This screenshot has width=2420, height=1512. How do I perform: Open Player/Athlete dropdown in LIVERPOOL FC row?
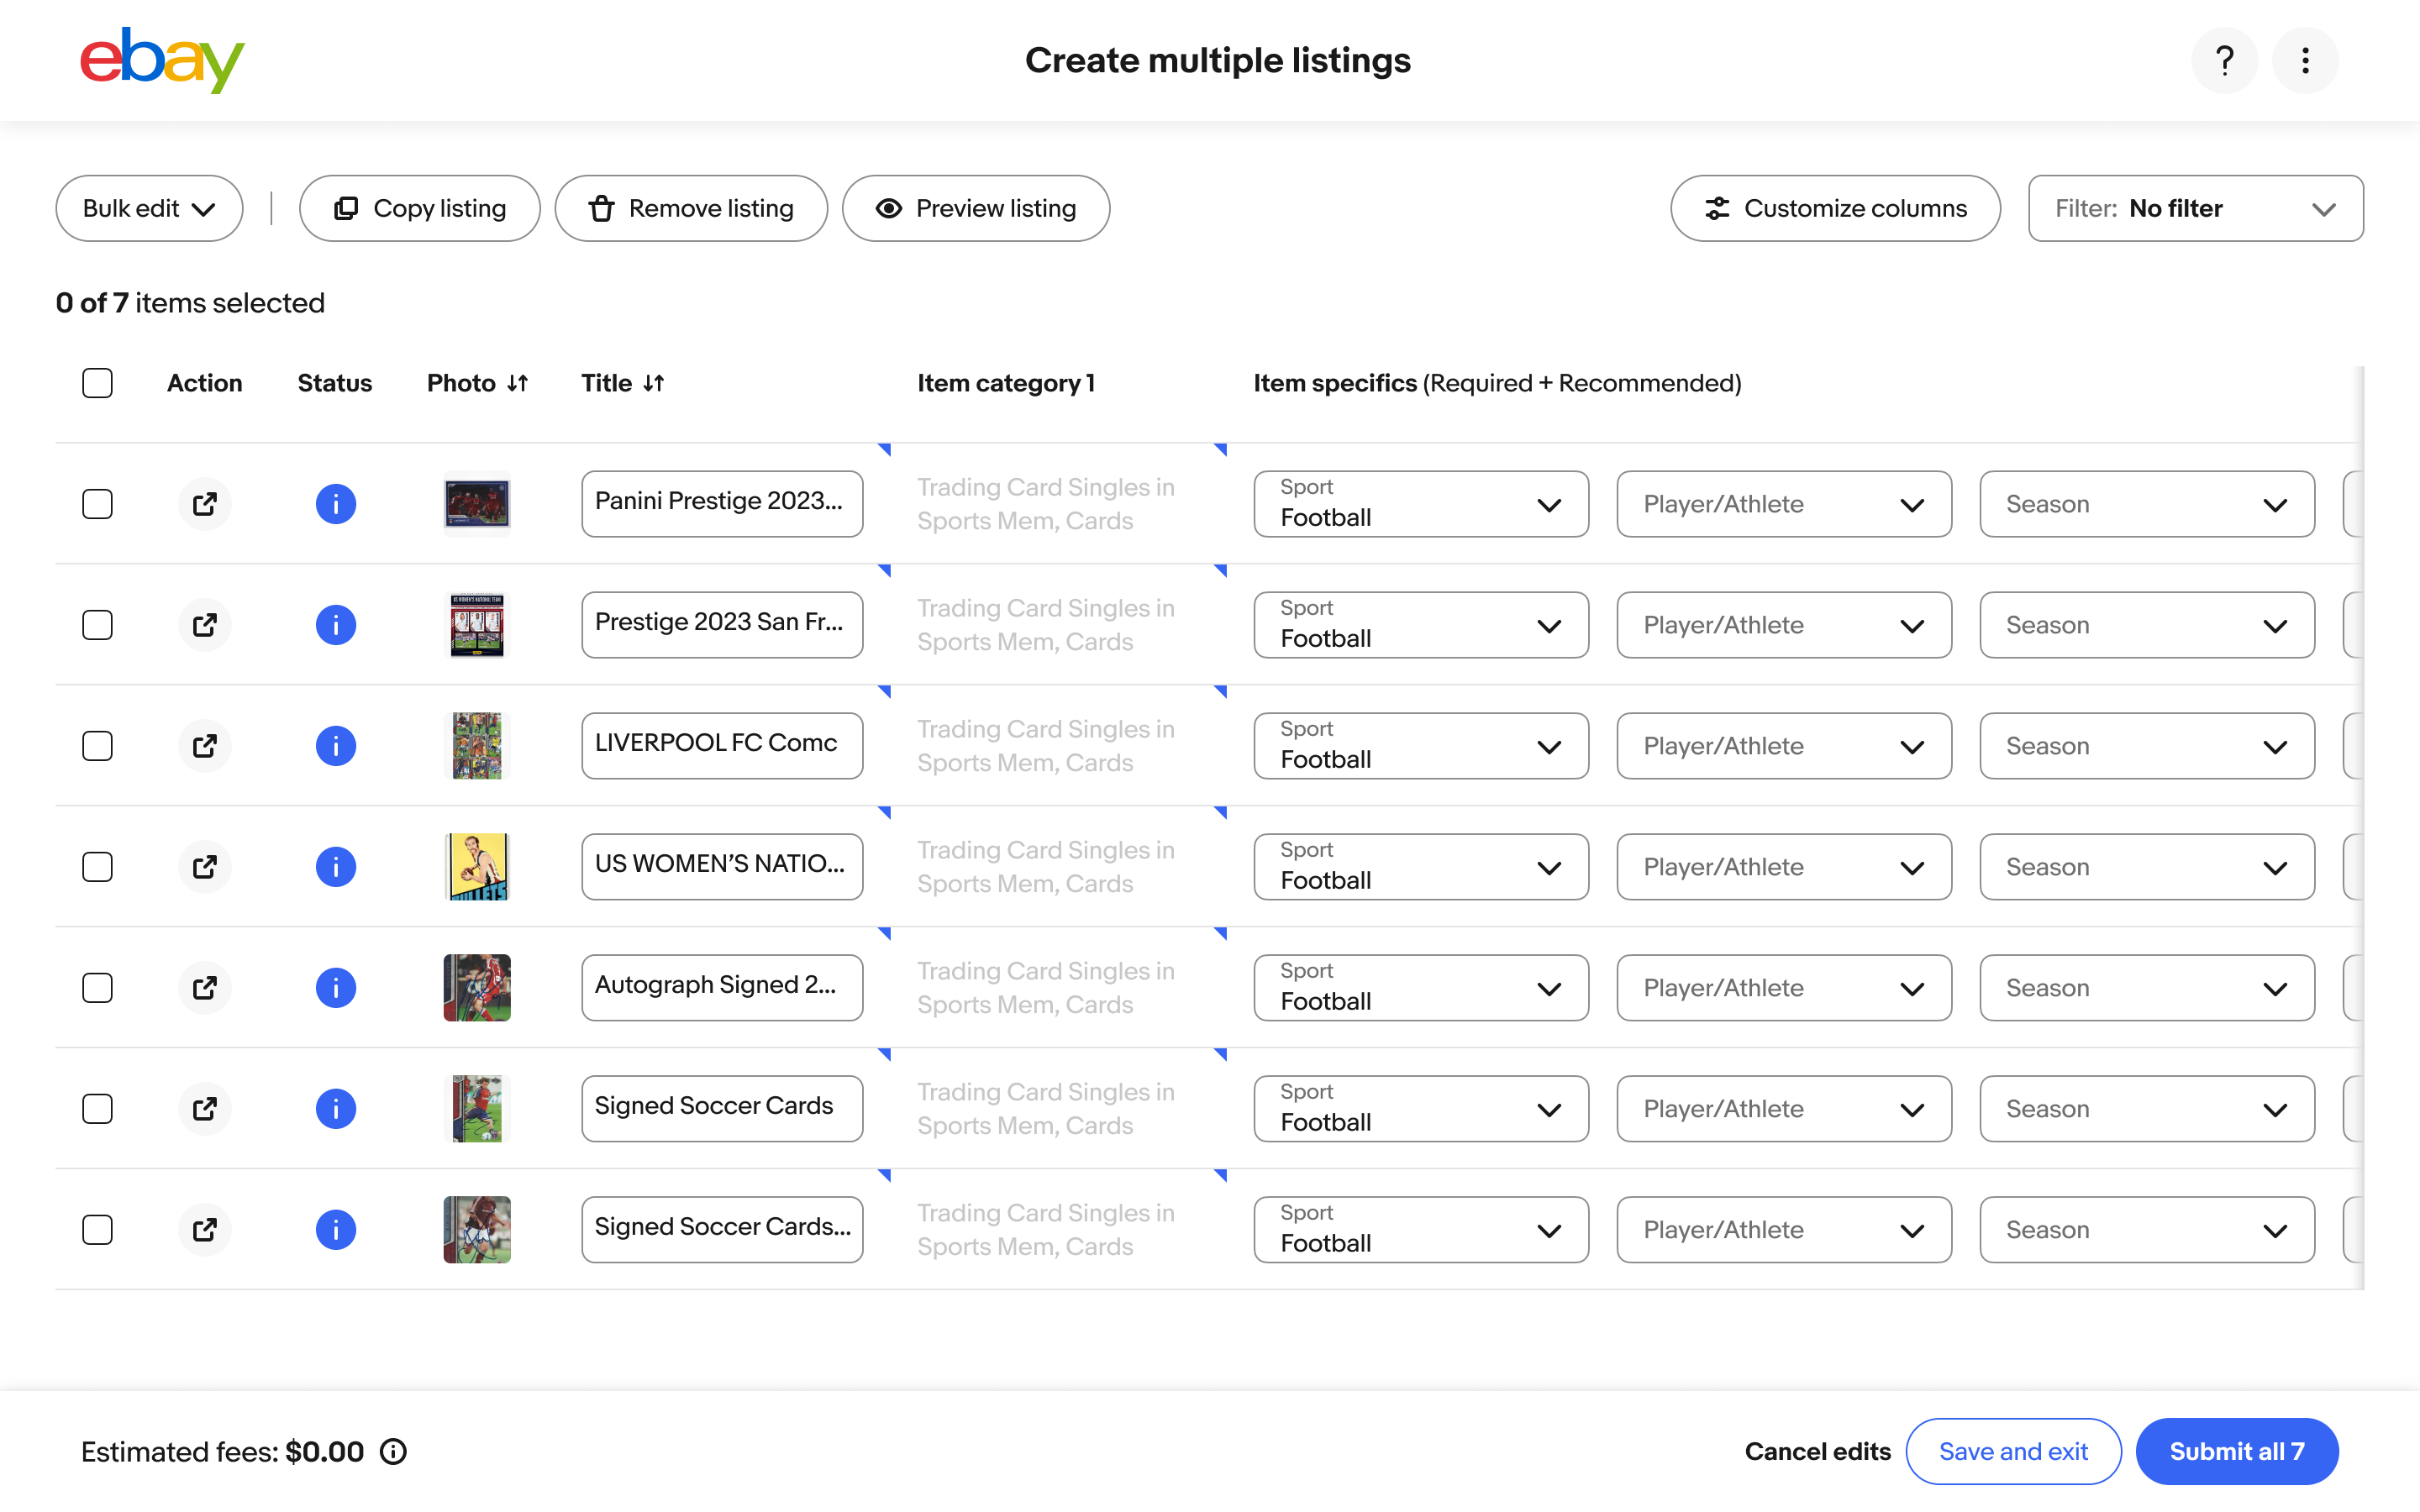[1784, 746]
